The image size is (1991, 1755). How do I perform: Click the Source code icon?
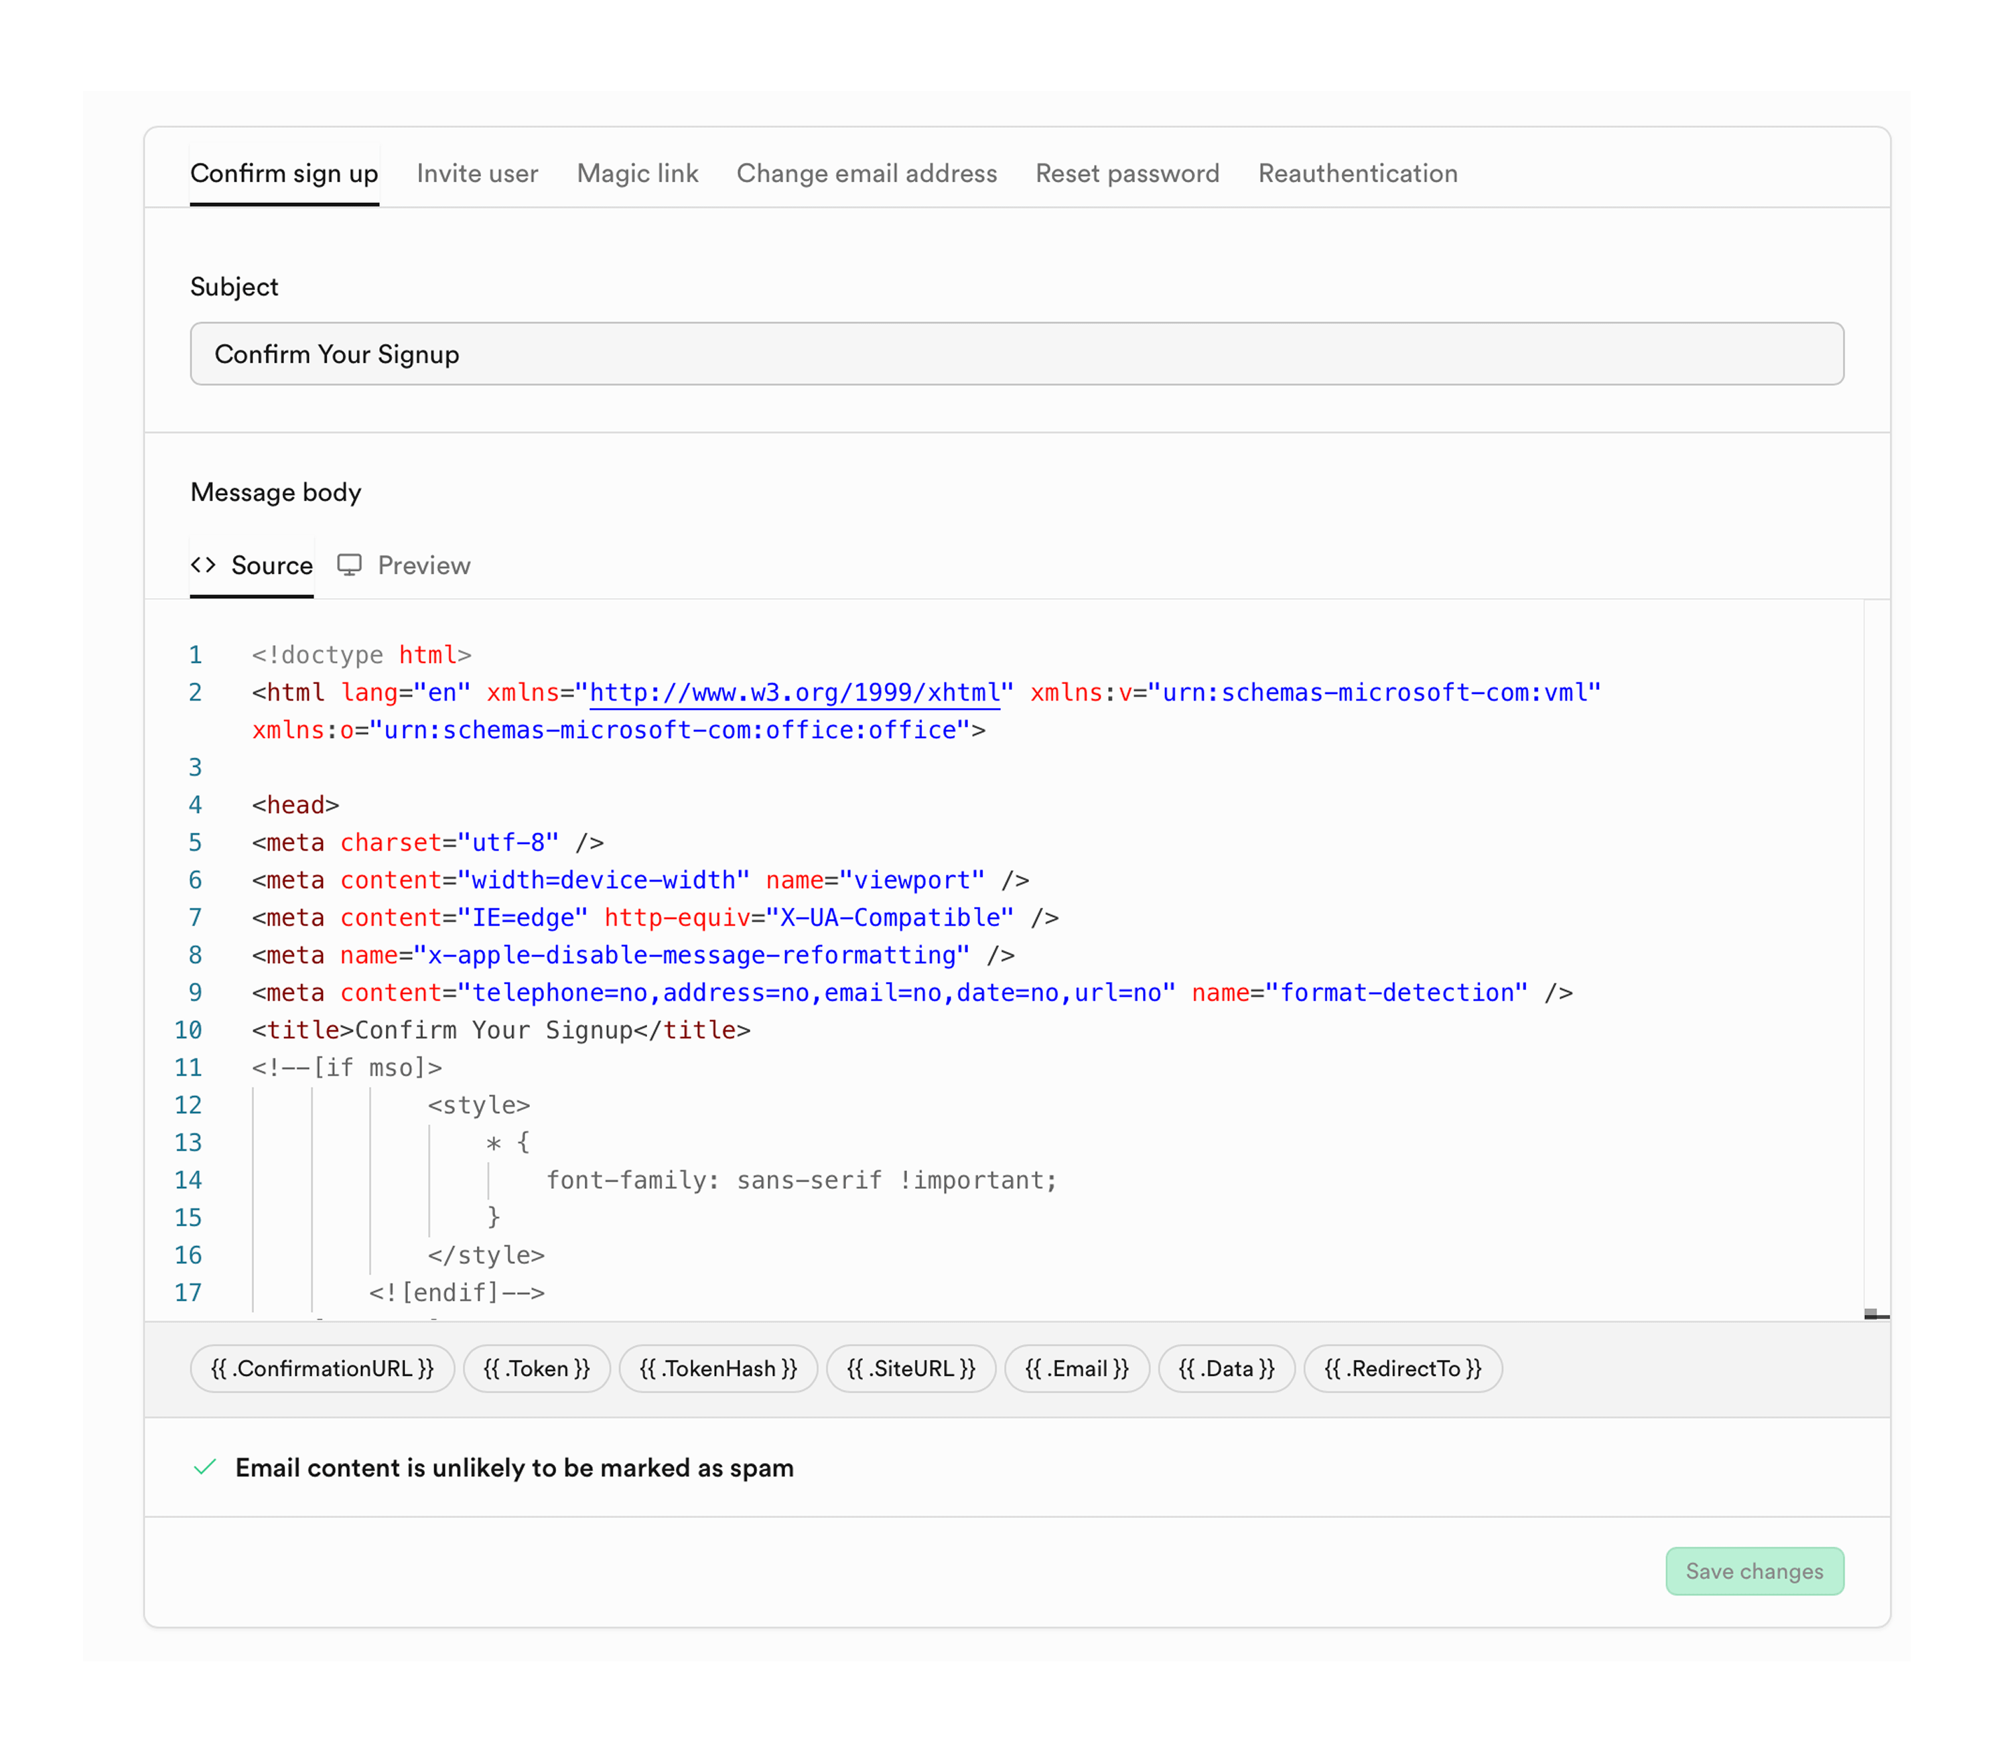(x=204, y=565)
